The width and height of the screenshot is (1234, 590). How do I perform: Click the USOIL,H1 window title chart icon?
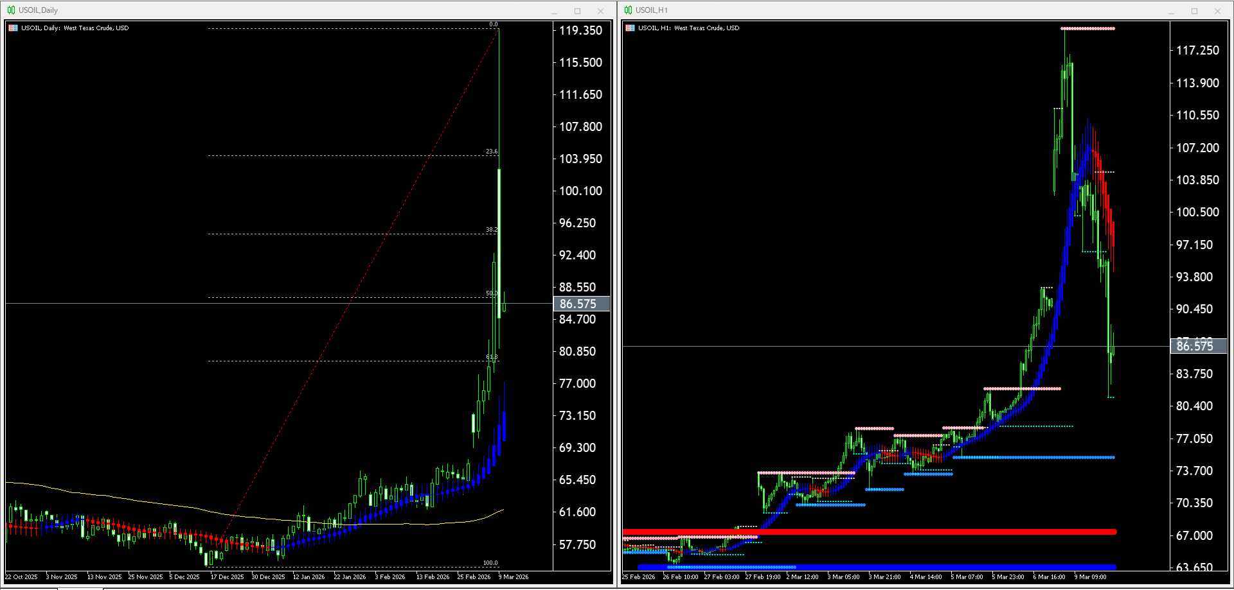628,10
